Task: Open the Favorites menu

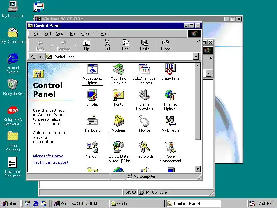Action: tap(88, 34)
